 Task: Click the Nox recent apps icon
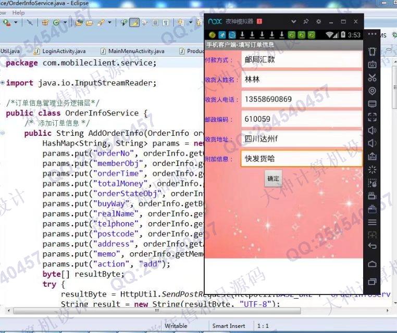coord(372,281)
